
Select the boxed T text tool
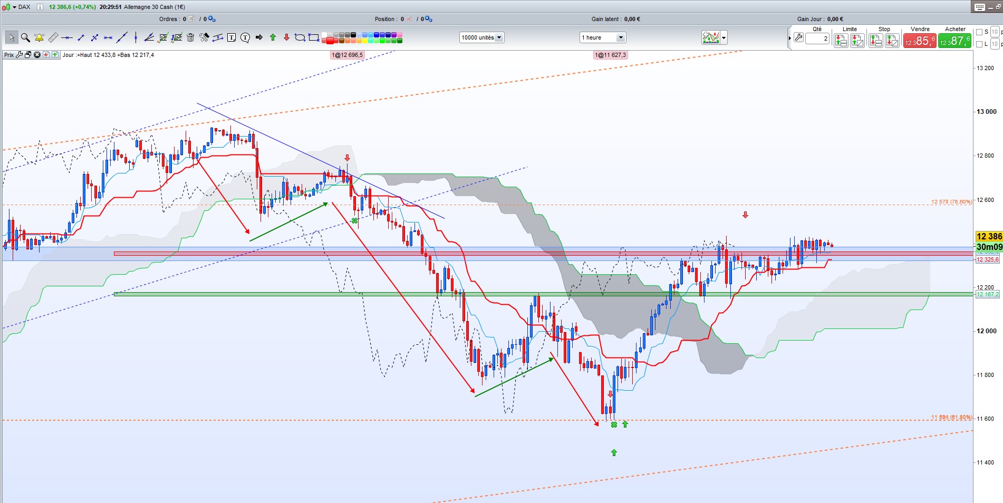point(231,37)
